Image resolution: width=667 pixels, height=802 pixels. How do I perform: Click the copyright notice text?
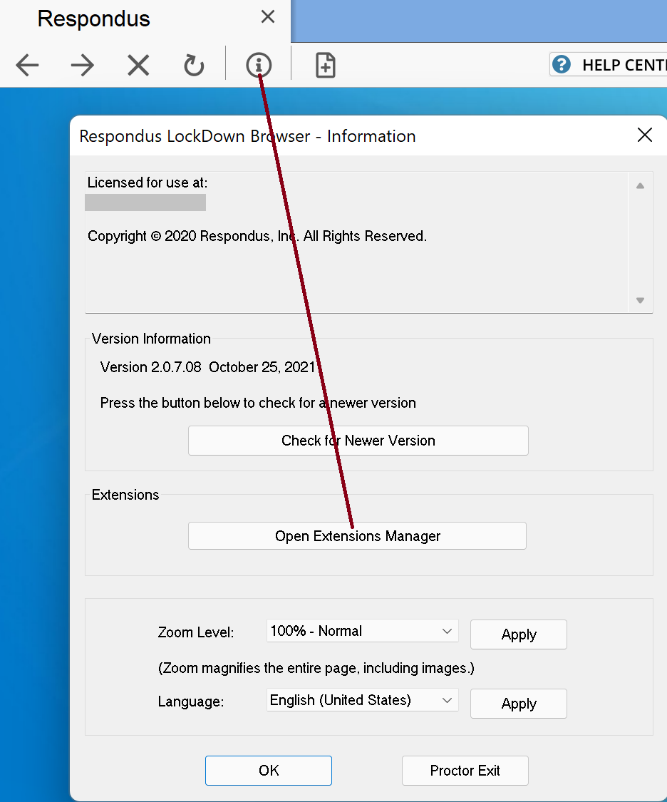tap(257, 236)
